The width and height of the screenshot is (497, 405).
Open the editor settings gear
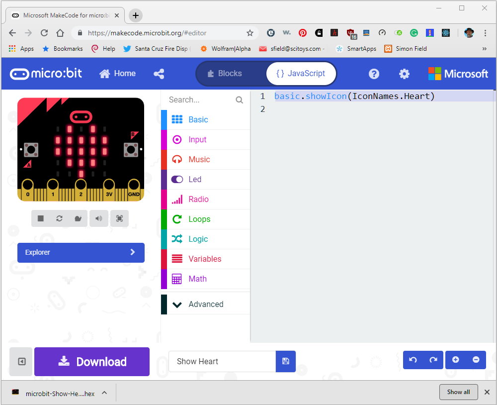pos(404,73)
